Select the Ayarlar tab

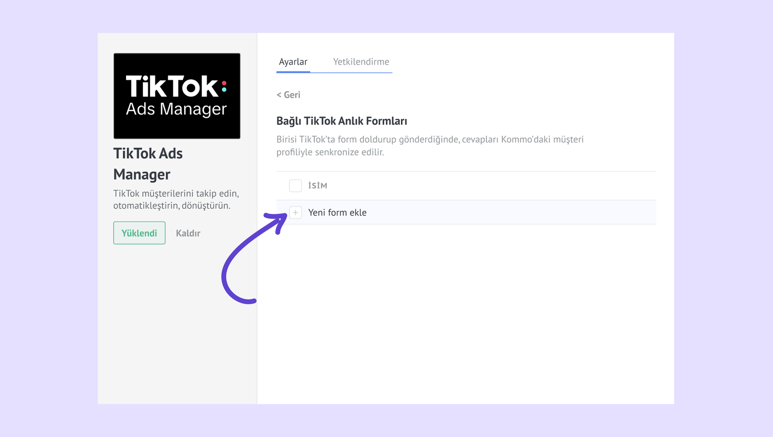pyautogui.click(x=293, y=62)
